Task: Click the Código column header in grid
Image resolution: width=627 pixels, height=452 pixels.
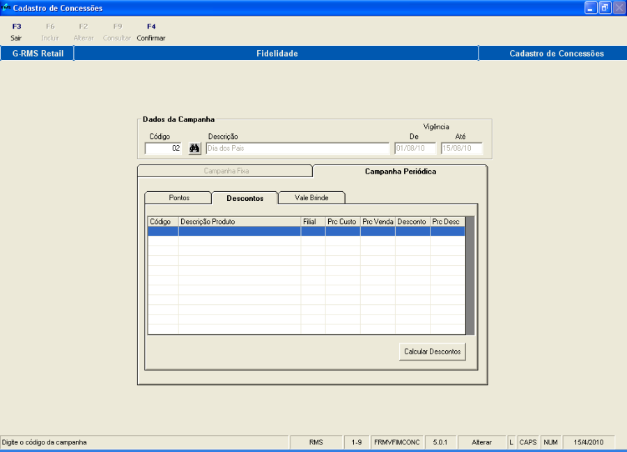Action: coord(163,222)
